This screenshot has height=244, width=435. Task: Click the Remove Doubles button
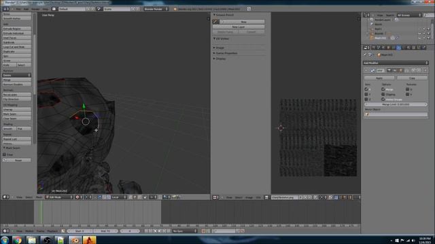[16, 84]
